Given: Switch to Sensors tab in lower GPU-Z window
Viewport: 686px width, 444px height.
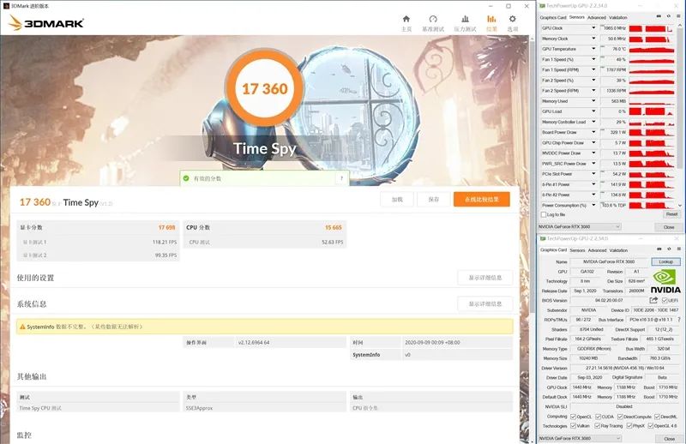Looking at the screenshot, I should pyautogui.click(x=577, y=250).
